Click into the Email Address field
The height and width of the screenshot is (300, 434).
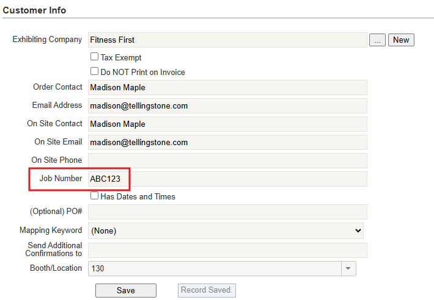pyautogui.click(x=227, y=106)
